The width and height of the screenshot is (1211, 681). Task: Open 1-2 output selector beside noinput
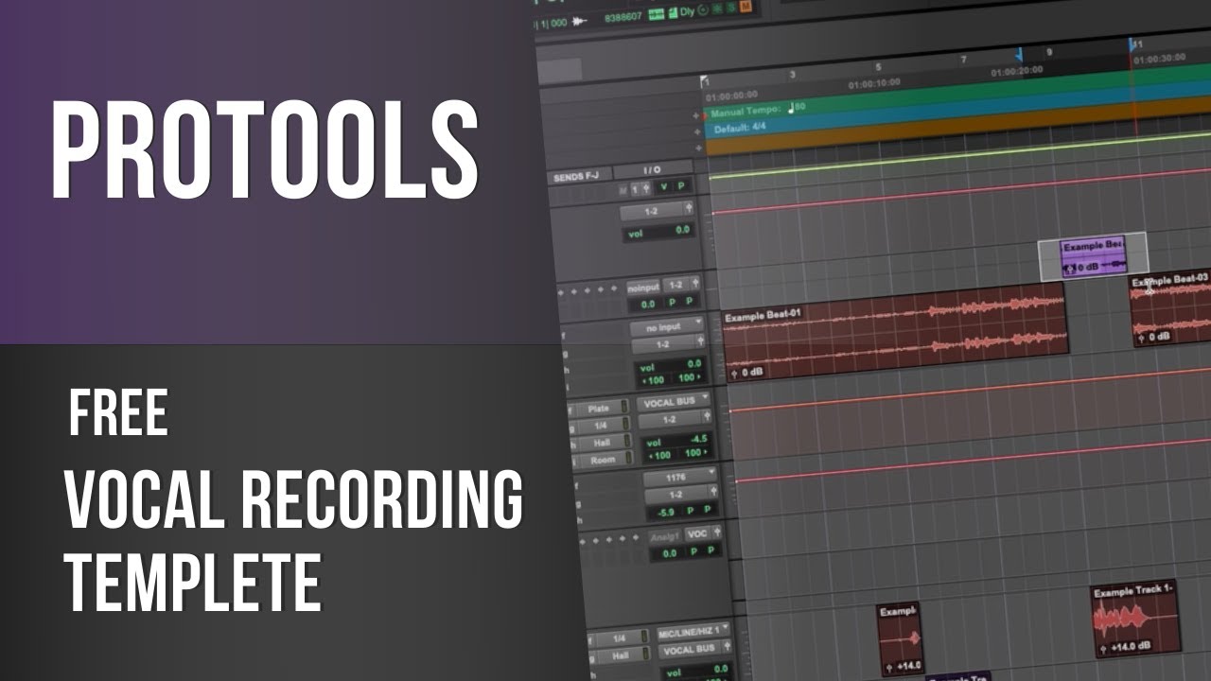pos(681,284)
